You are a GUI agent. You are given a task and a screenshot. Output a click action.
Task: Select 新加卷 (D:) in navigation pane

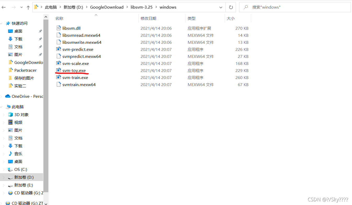tap(24, 177)
